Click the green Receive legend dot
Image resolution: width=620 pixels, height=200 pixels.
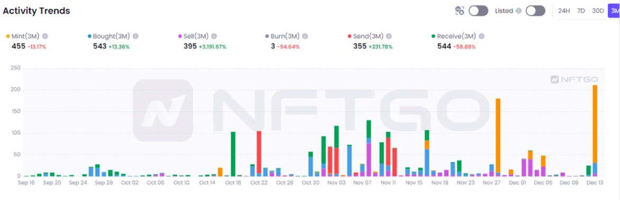coord(434,37)
